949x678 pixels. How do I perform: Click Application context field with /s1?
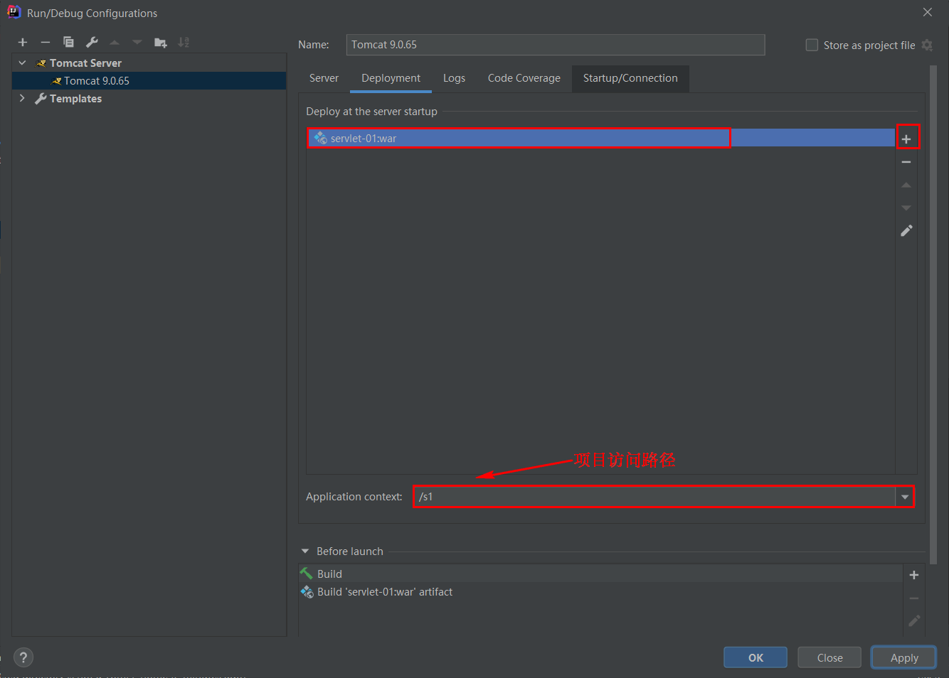(654, 497)
